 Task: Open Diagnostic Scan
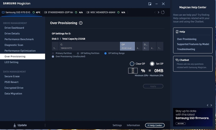14,45
